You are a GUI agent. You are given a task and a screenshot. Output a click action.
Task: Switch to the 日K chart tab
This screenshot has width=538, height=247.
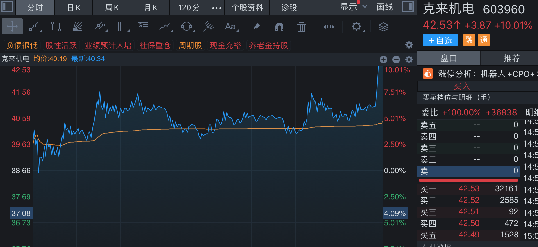74,8
